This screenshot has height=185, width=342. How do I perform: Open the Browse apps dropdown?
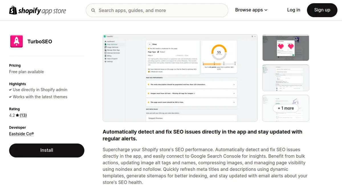(251, 10)
